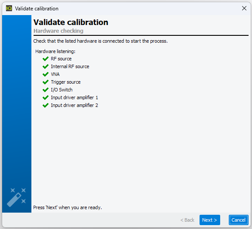Click the Input driver amplifier 1 checkmark
Screen dimensions: 252x229
(46, 97)
